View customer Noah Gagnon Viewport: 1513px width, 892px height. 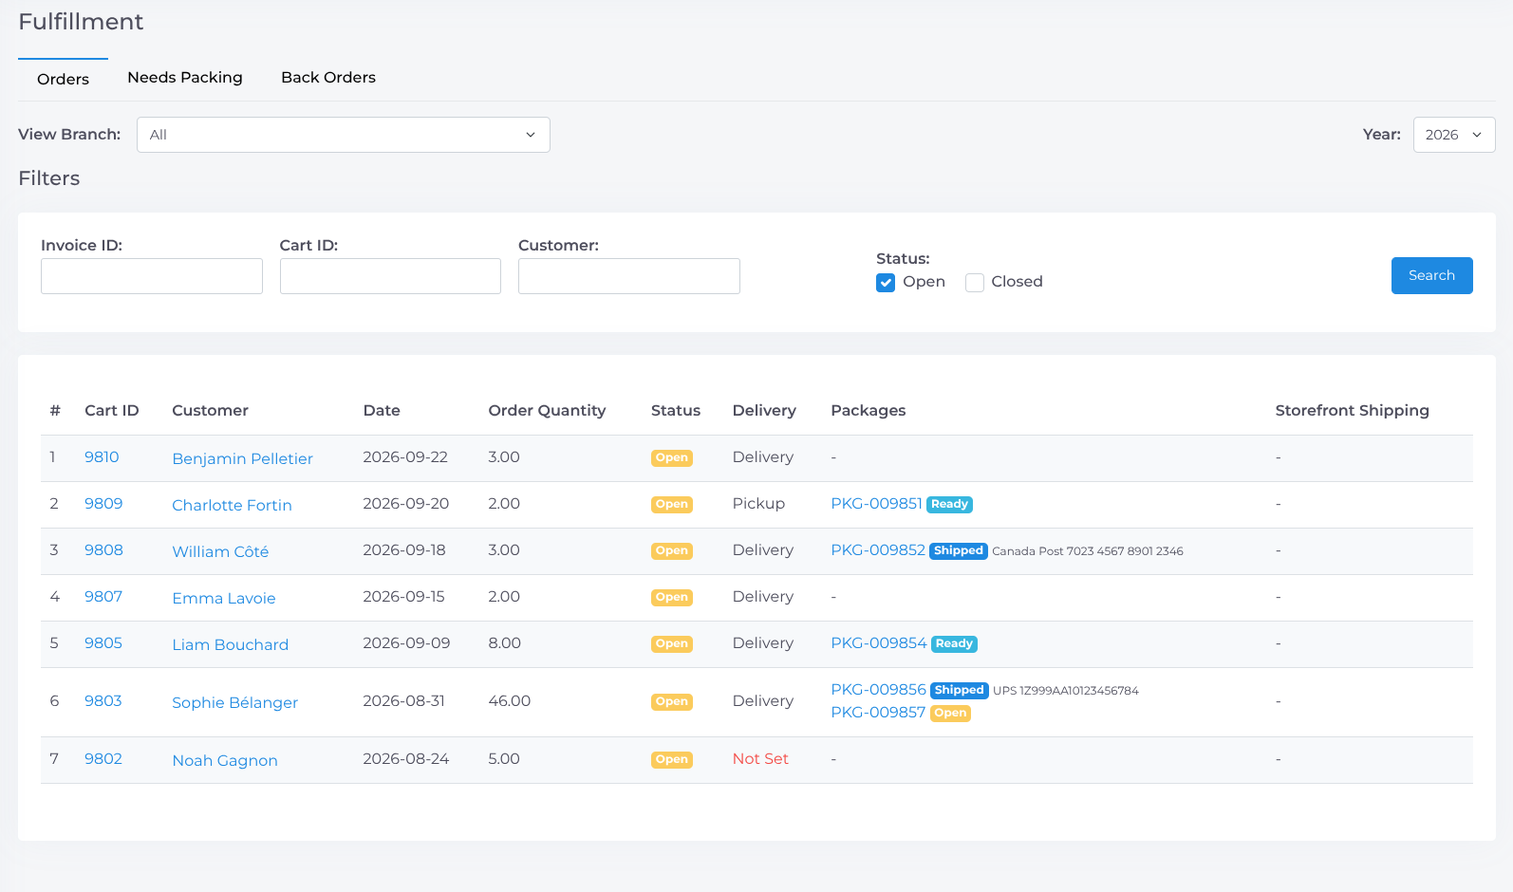click(x=225, y=760)
